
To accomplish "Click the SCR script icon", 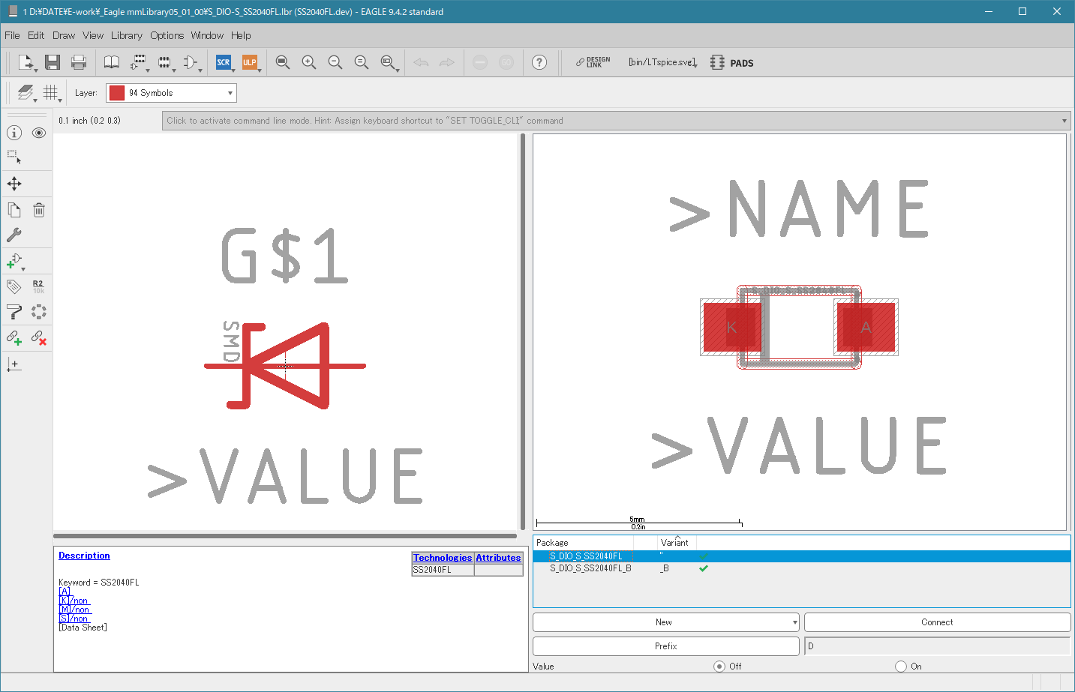I will [224, 62].
